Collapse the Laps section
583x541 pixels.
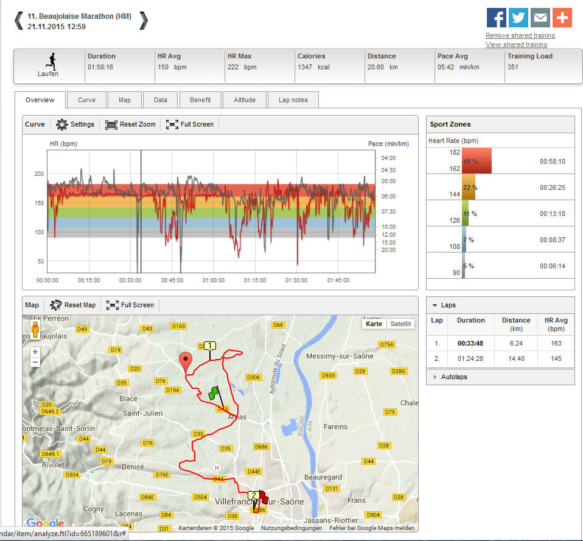tap(435, 305)
